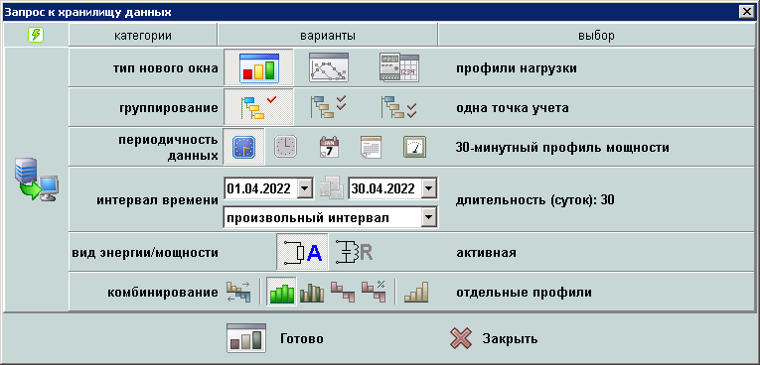Open the start date 01.04.2022 dropdown
This screenshot has width=760, height=365.
point(304,188)
